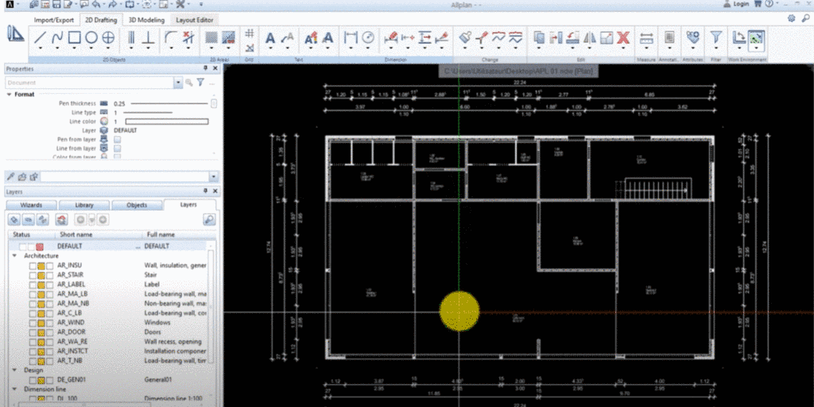Select the horizontal Text tool
Image resolution: width=814 pixels, height=407 pixels.
270,37
